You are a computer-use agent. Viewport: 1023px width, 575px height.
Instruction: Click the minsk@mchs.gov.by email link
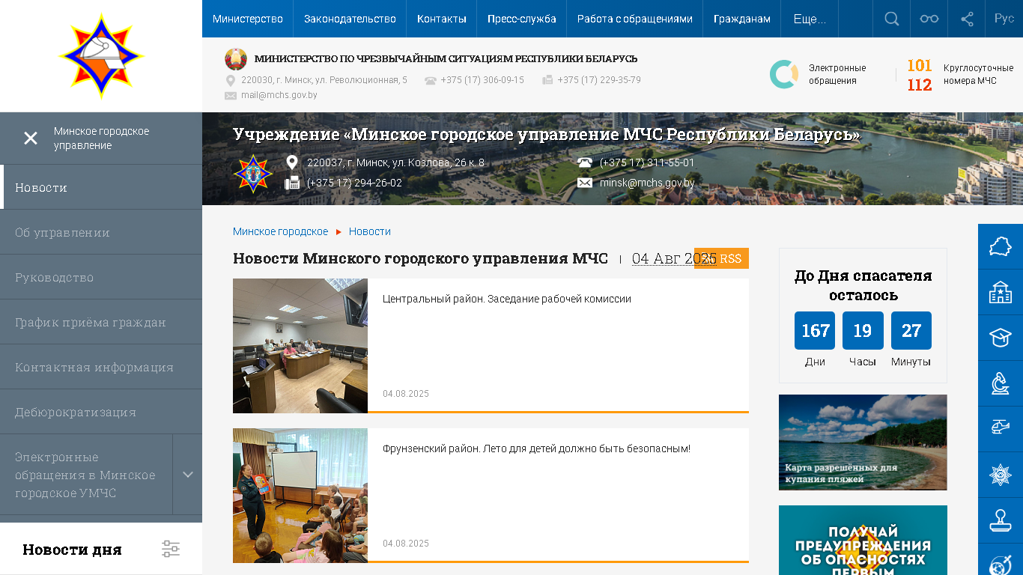tap(647, 183)
